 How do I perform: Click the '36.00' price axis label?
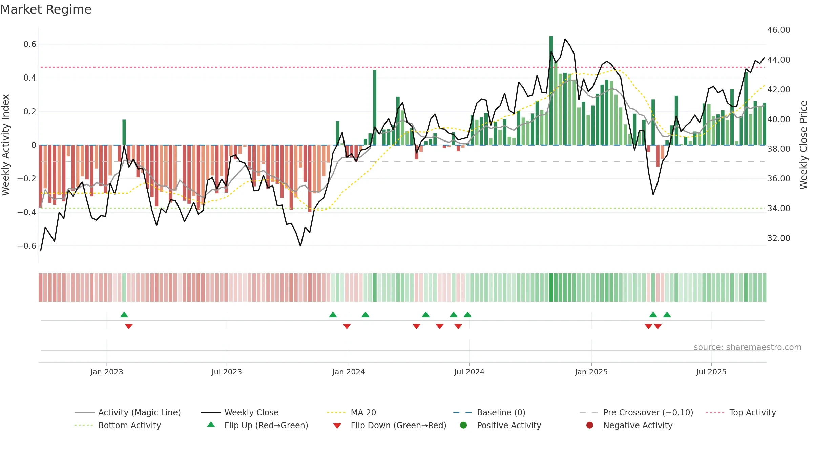click(779, 179)
